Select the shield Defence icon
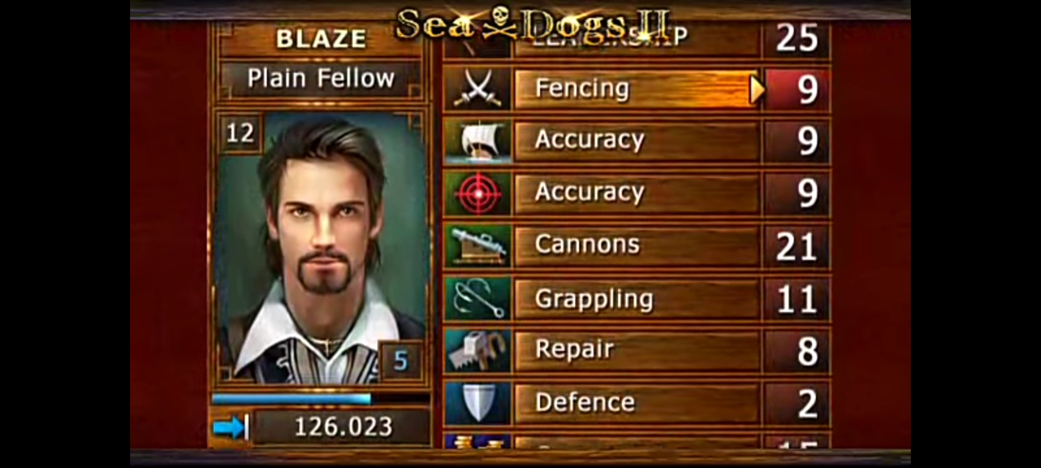The width and height of the screenshot is (1041, 468). pos(478,404)
